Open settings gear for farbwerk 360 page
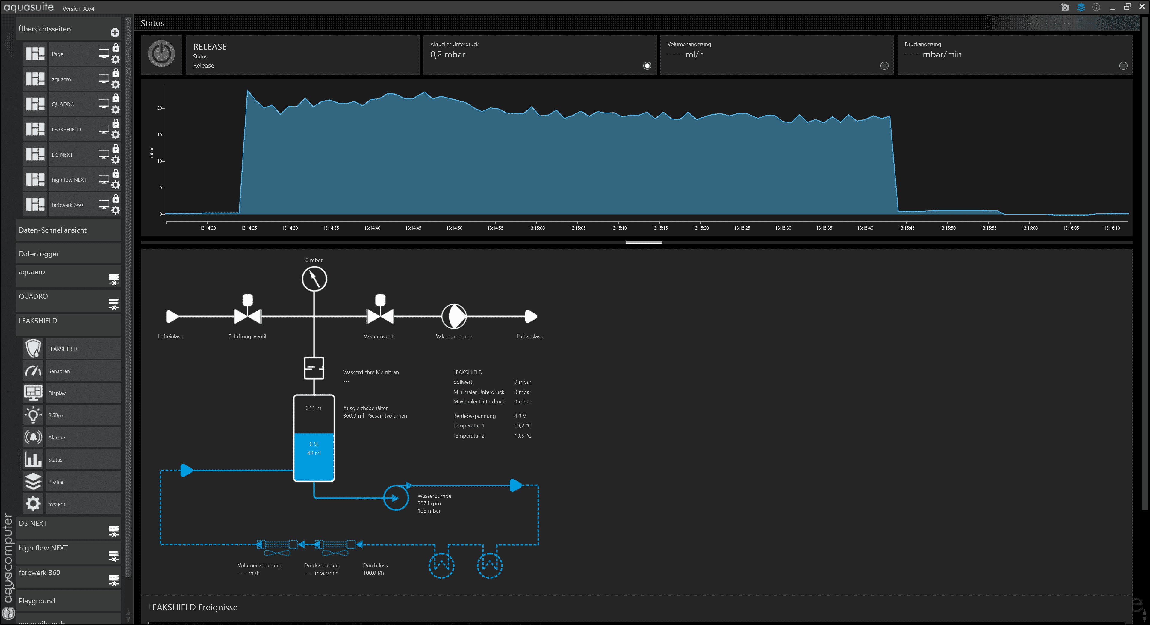Image resolution: width=1150 pixels, height=625 pixels. [x=116, y=210]
